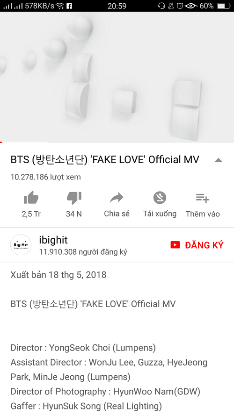Tap the red YouTube subscribe logo icon
The width and height of the screenshot is (234, 415).
[x=175, y=245]
